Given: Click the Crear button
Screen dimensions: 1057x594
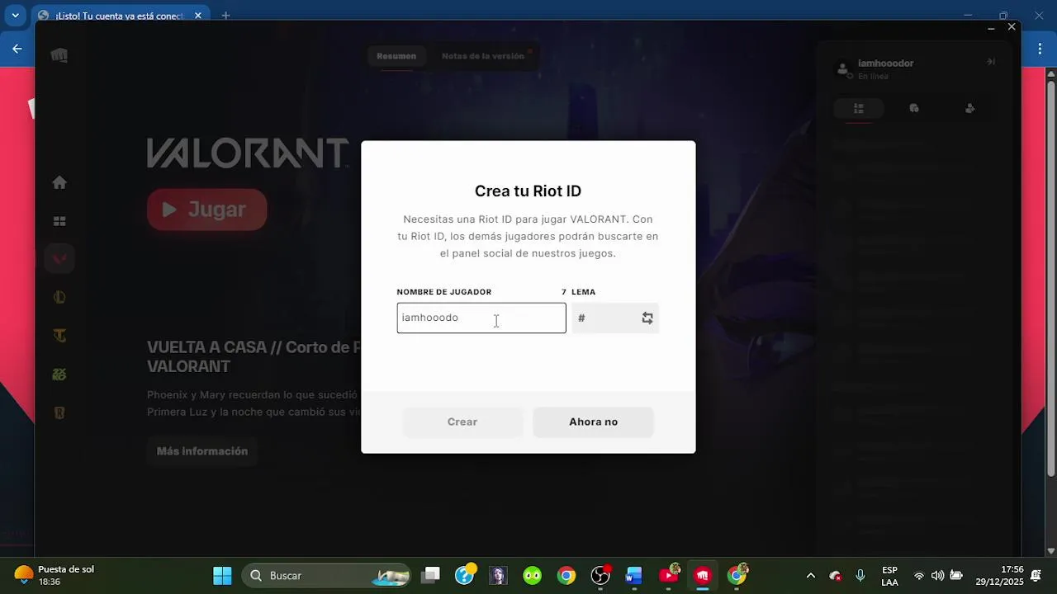Looking at the screenshot, I should click(x=462, y=422).
